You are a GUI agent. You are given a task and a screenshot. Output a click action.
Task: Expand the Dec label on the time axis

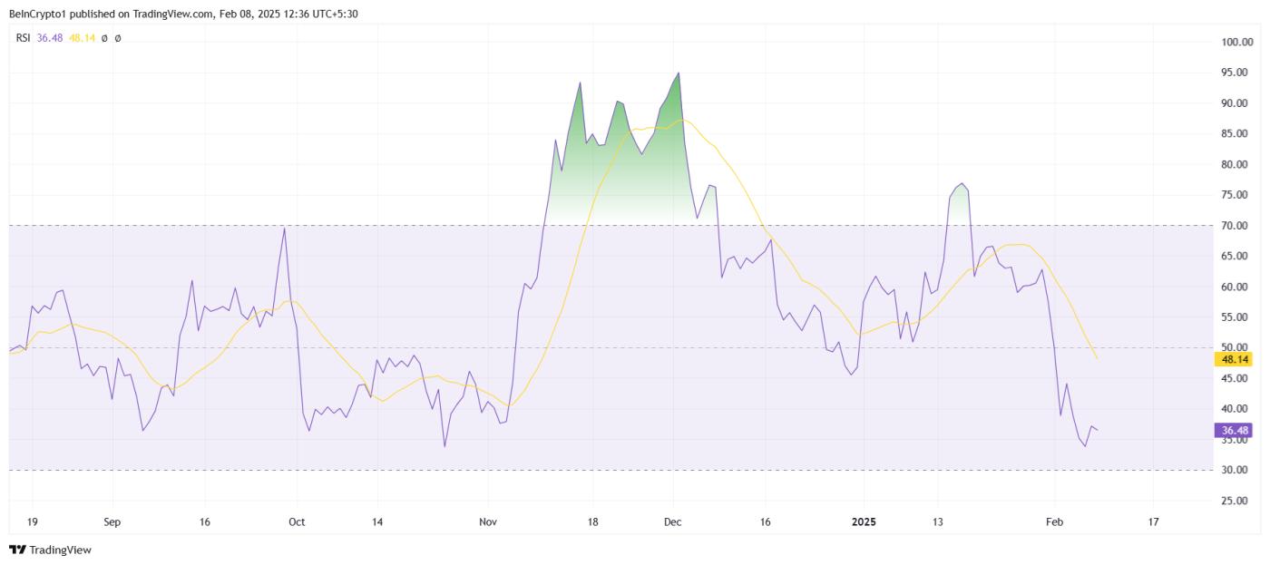[672, 521]
